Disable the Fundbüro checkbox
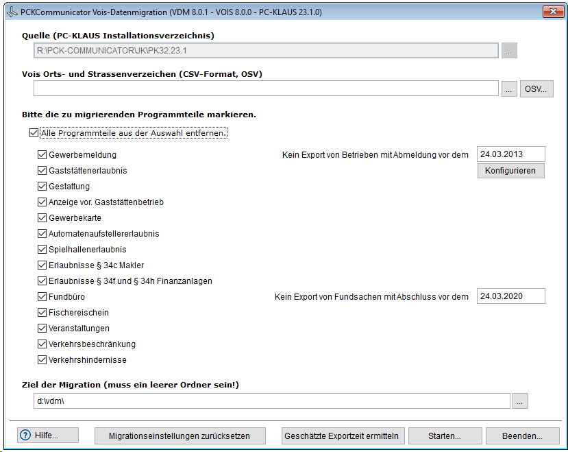Image resolution: width=568 pixels, height=452 pixels. [x=42, y=297]
